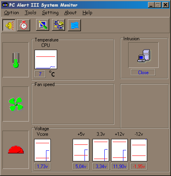Image resolution: width=171 pixels, height=176 pixels.
Task: Click the Fan speed group label
Action: click(44, 84)
